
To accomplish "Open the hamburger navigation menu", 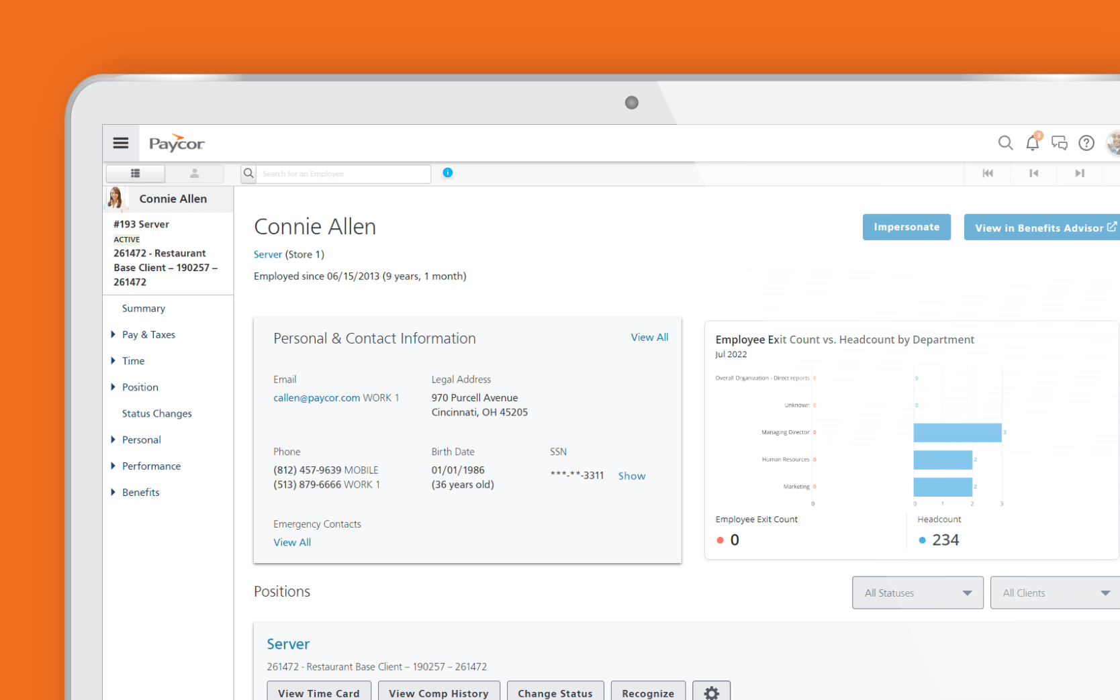I will [x=121, y=143].
